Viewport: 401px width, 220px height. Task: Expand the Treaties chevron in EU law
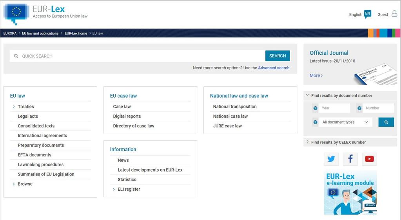point(14,107)
